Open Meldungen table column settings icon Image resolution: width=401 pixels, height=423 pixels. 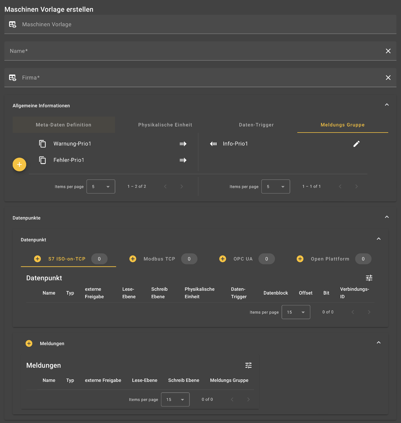point(248,365)
